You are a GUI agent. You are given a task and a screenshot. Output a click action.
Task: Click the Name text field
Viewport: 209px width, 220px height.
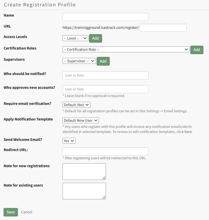[x=105, y=17]
